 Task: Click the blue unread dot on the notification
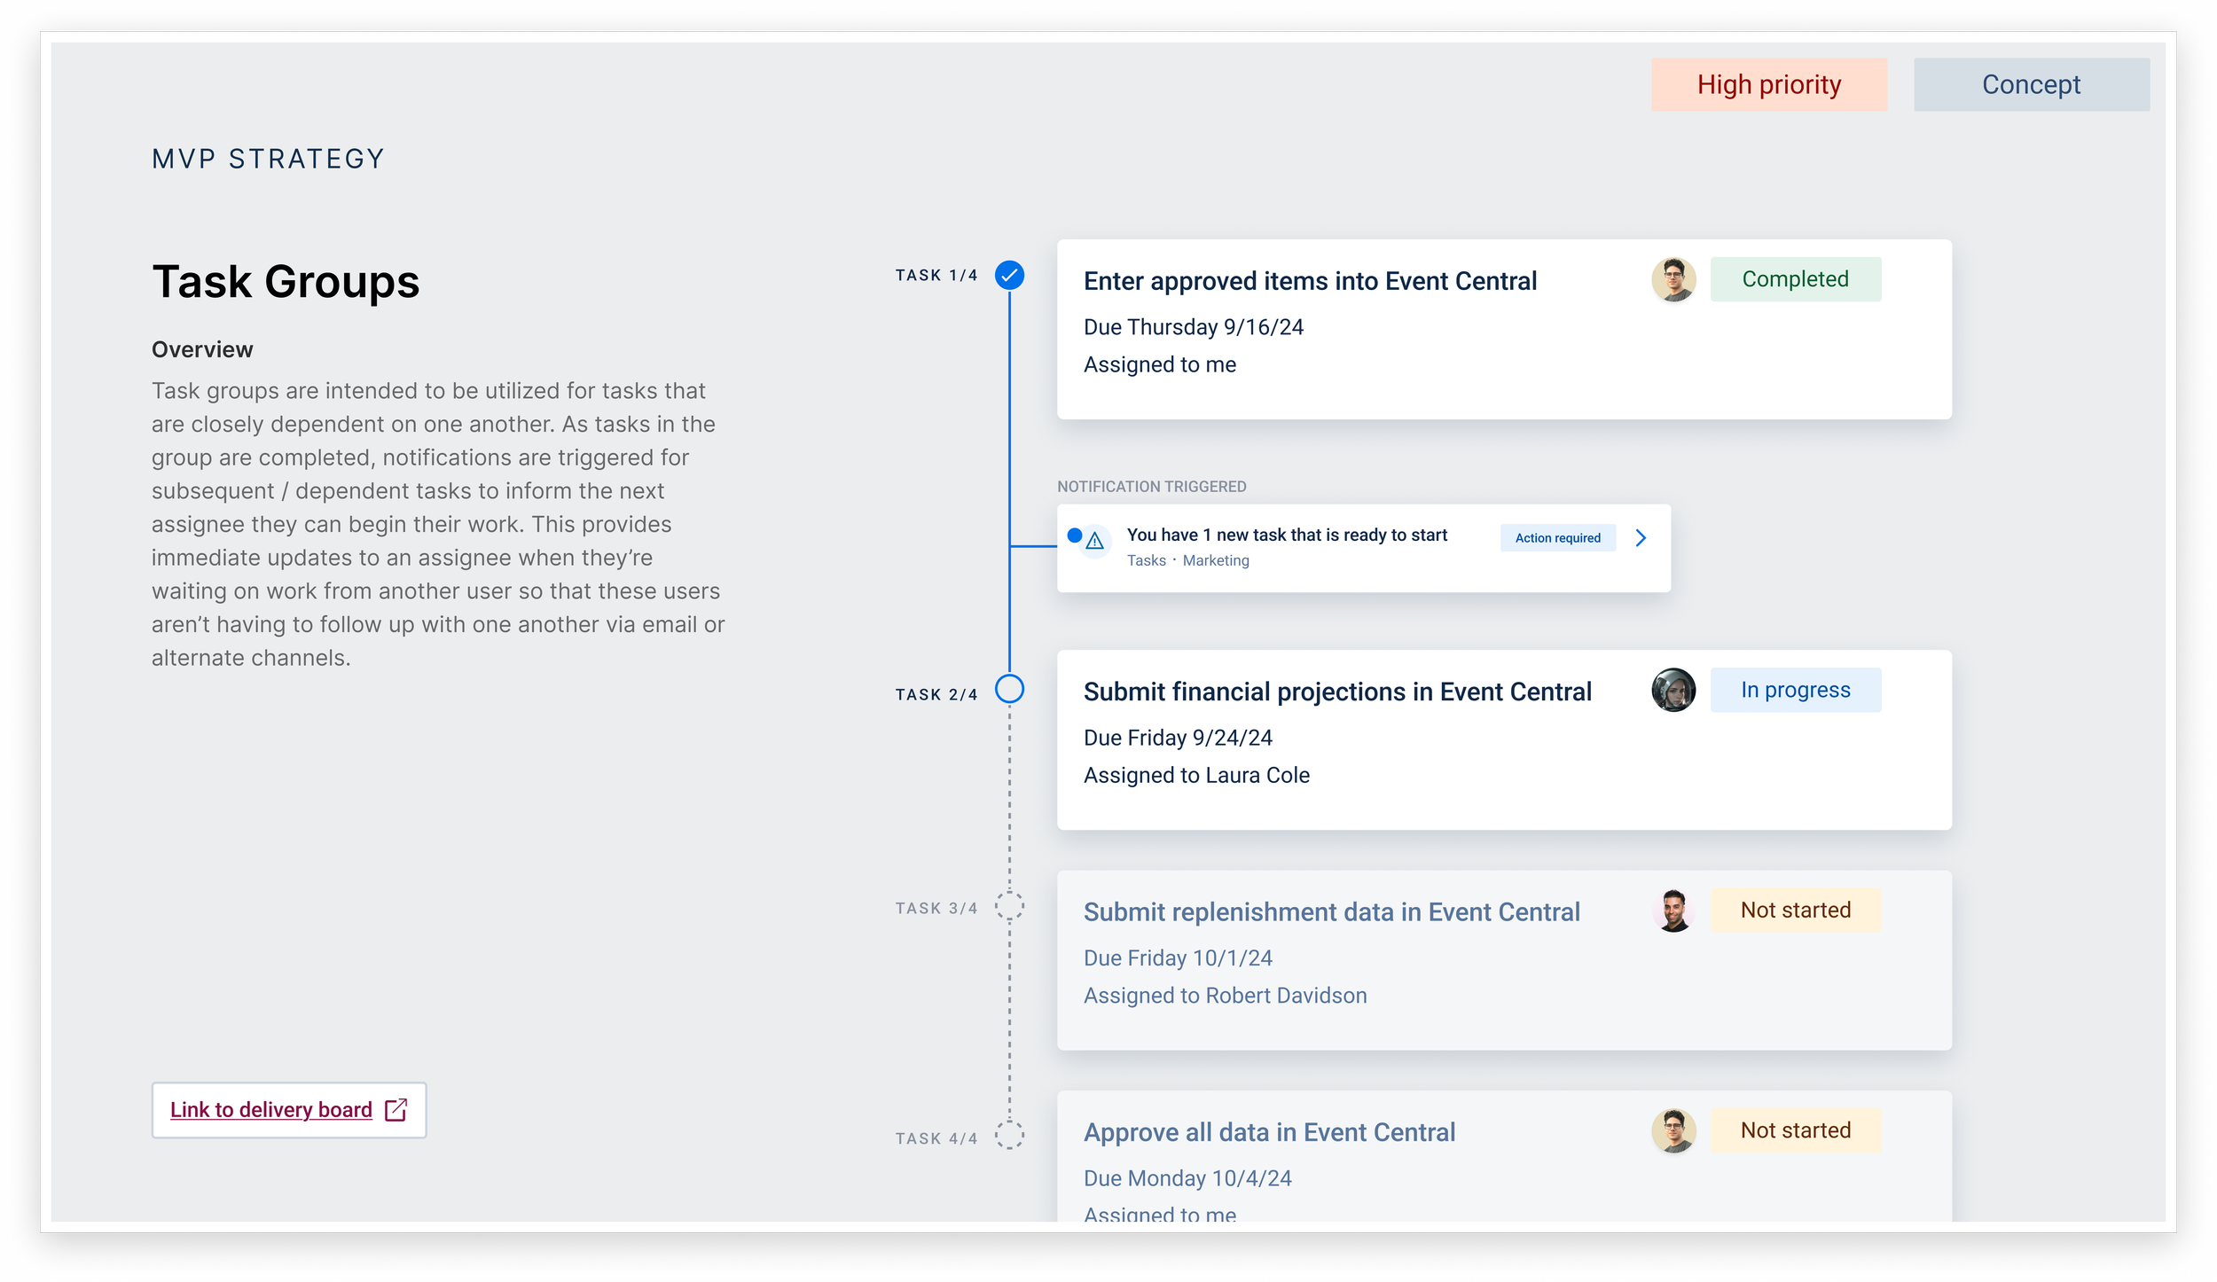(1074, 535)
